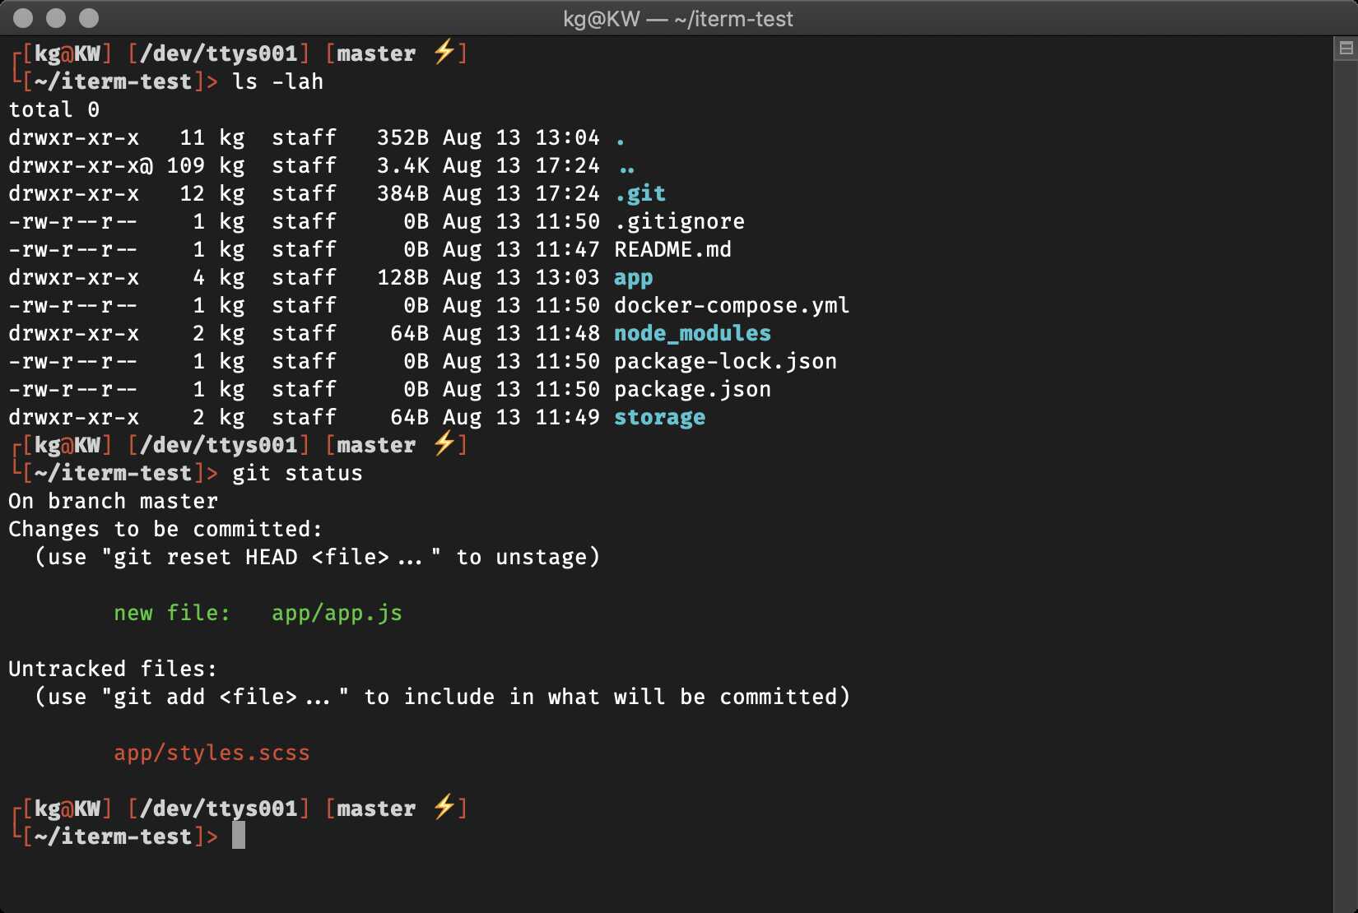Click the '13:04' timestamp
This screenshot has width=1358, height=913.
click(x=568, y=137)
